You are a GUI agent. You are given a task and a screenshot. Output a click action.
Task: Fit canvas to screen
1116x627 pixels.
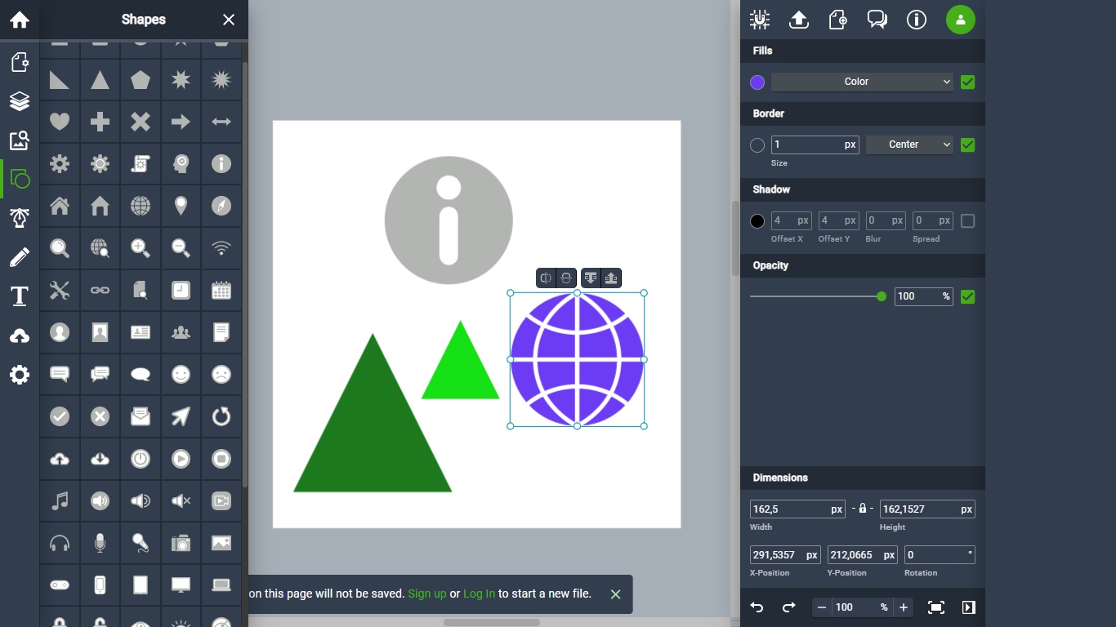click(936, 607)
